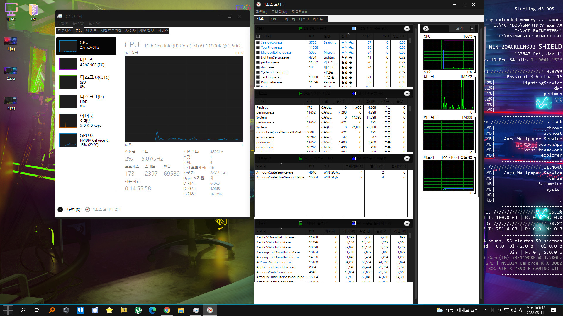Switch to 시작프로그램 tab in Task Manager

click(111, 31)
